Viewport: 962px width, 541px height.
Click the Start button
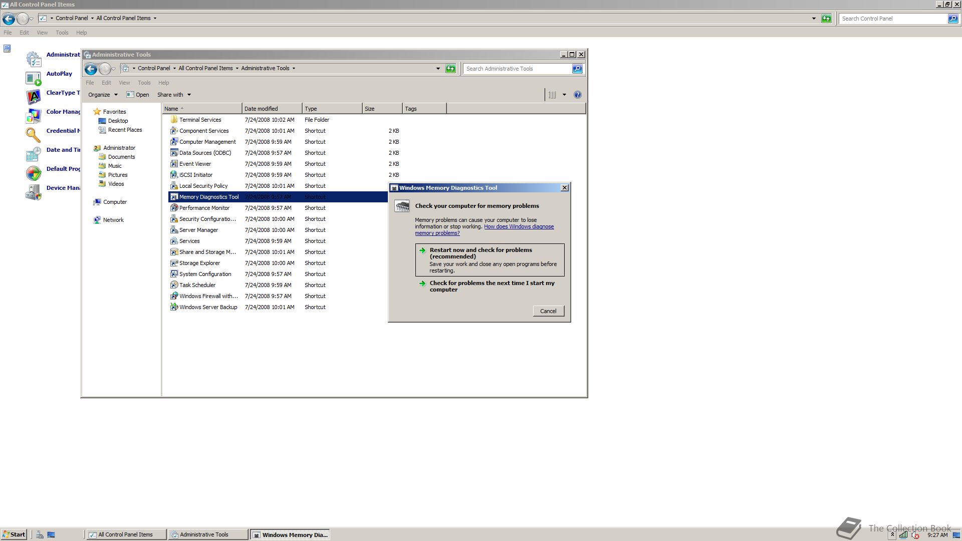[x=14, y=534]
